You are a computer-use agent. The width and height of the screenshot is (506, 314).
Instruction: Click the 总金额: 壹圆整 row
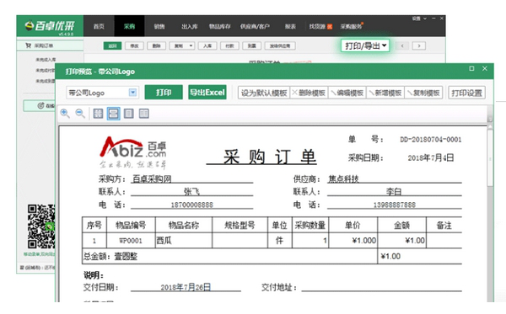pyautogui.click(x=229, y=257)
